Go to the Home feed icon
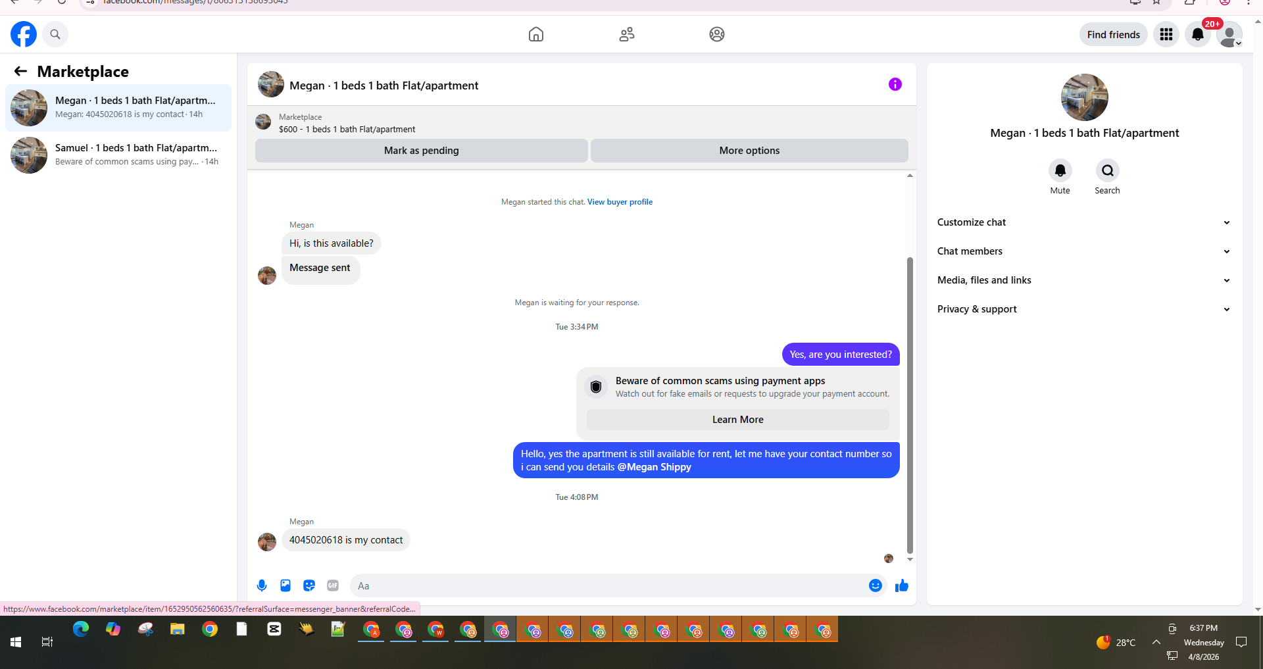The height and width of the screenshot is (669, 1263). 536,34
